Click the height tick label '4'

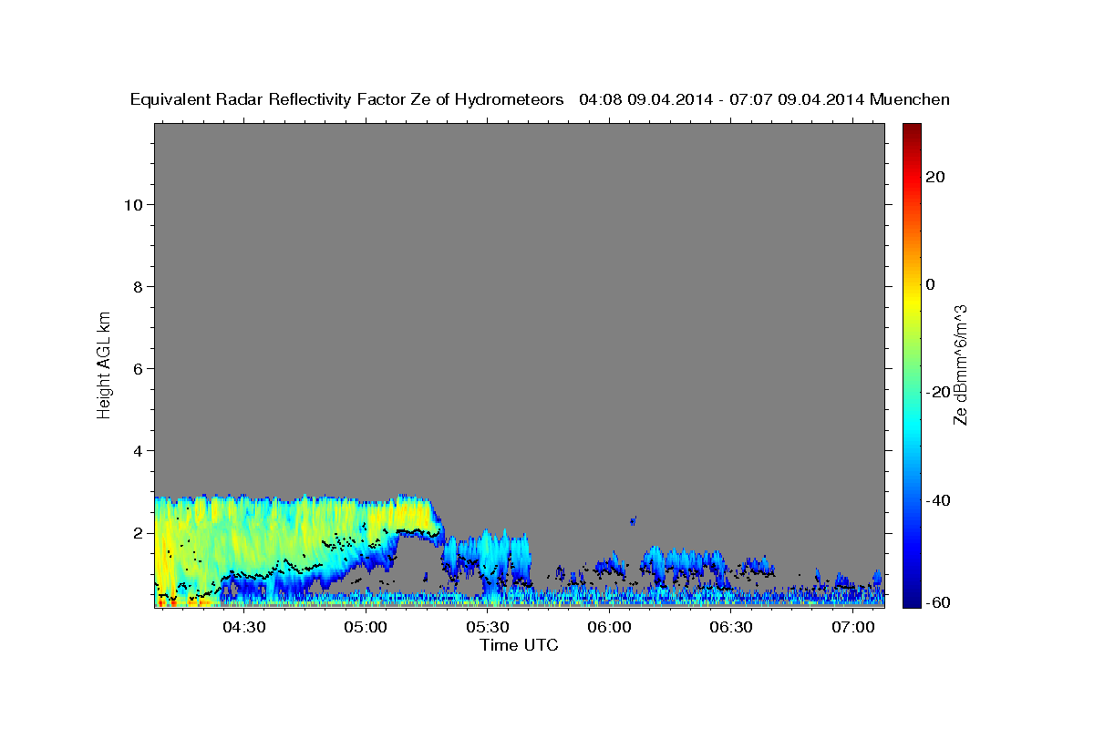139,451
